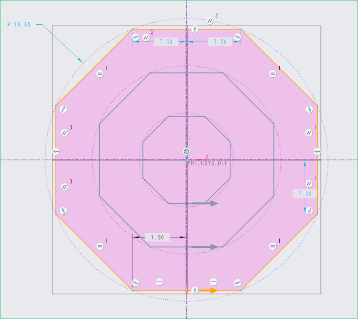Click the top-left 7.50 dimension value
The image size is (358, 319).
[x=166, y=42]
